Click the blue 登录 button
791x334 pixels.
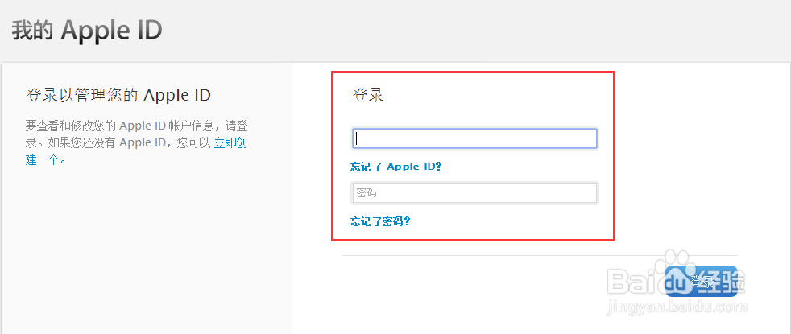(702, 281)
